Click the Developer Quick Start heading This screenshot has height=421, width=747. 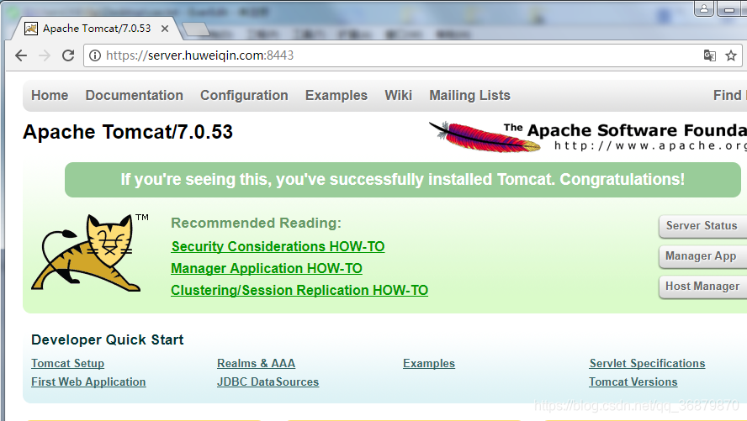point(107,339)
